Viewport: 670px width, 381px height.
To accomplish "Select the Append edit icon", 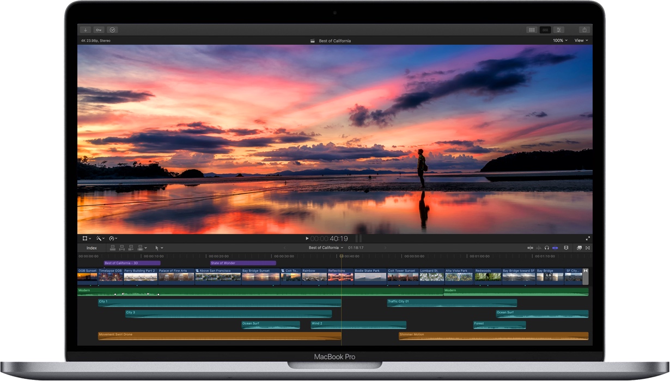I will [131, 248].
